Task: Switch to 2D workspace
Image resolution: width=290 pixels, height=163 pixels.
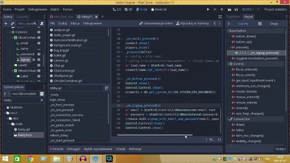Action: coord(117,9)
